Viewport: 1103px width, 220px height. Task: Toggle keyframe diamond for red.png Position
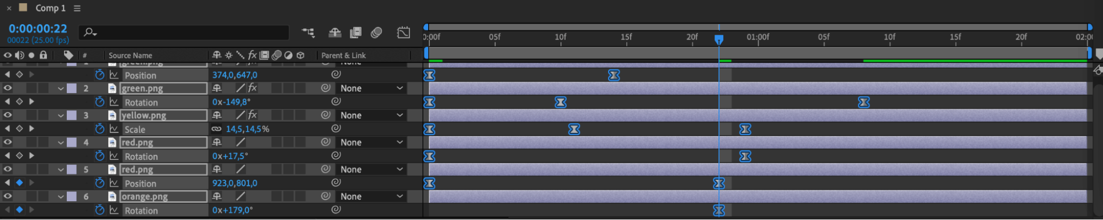click(19, 183)
